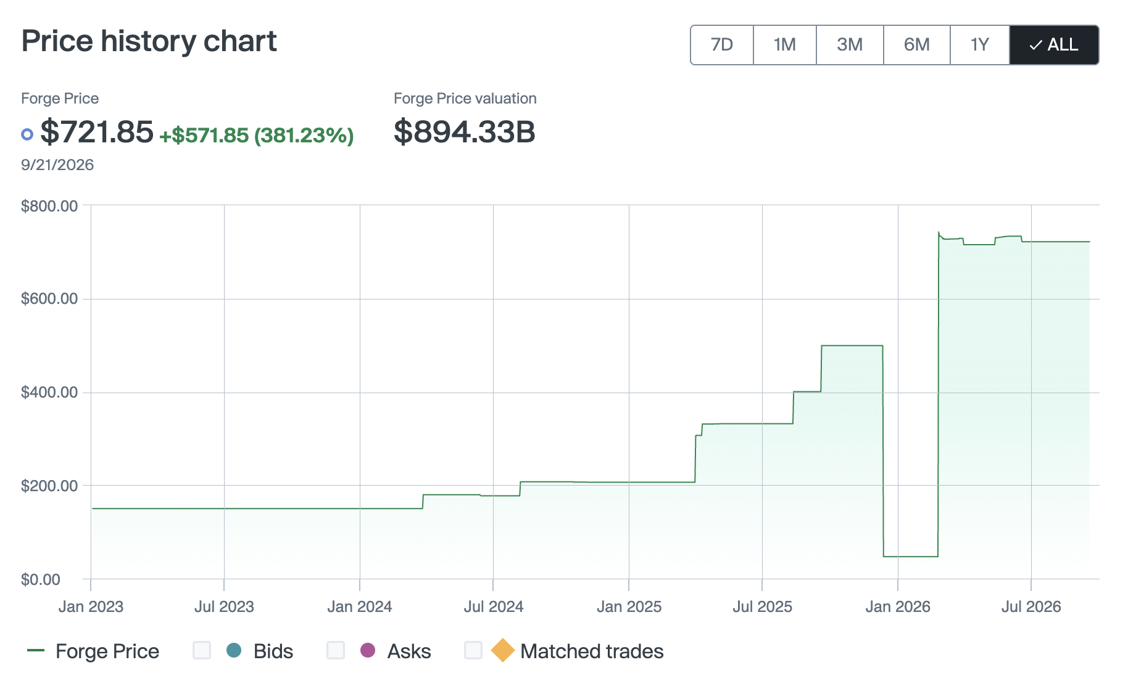The height and width of the screenshot is (689, 1128).
Task: Enable the Matched trades checkbox
Action: pos(473,650)
